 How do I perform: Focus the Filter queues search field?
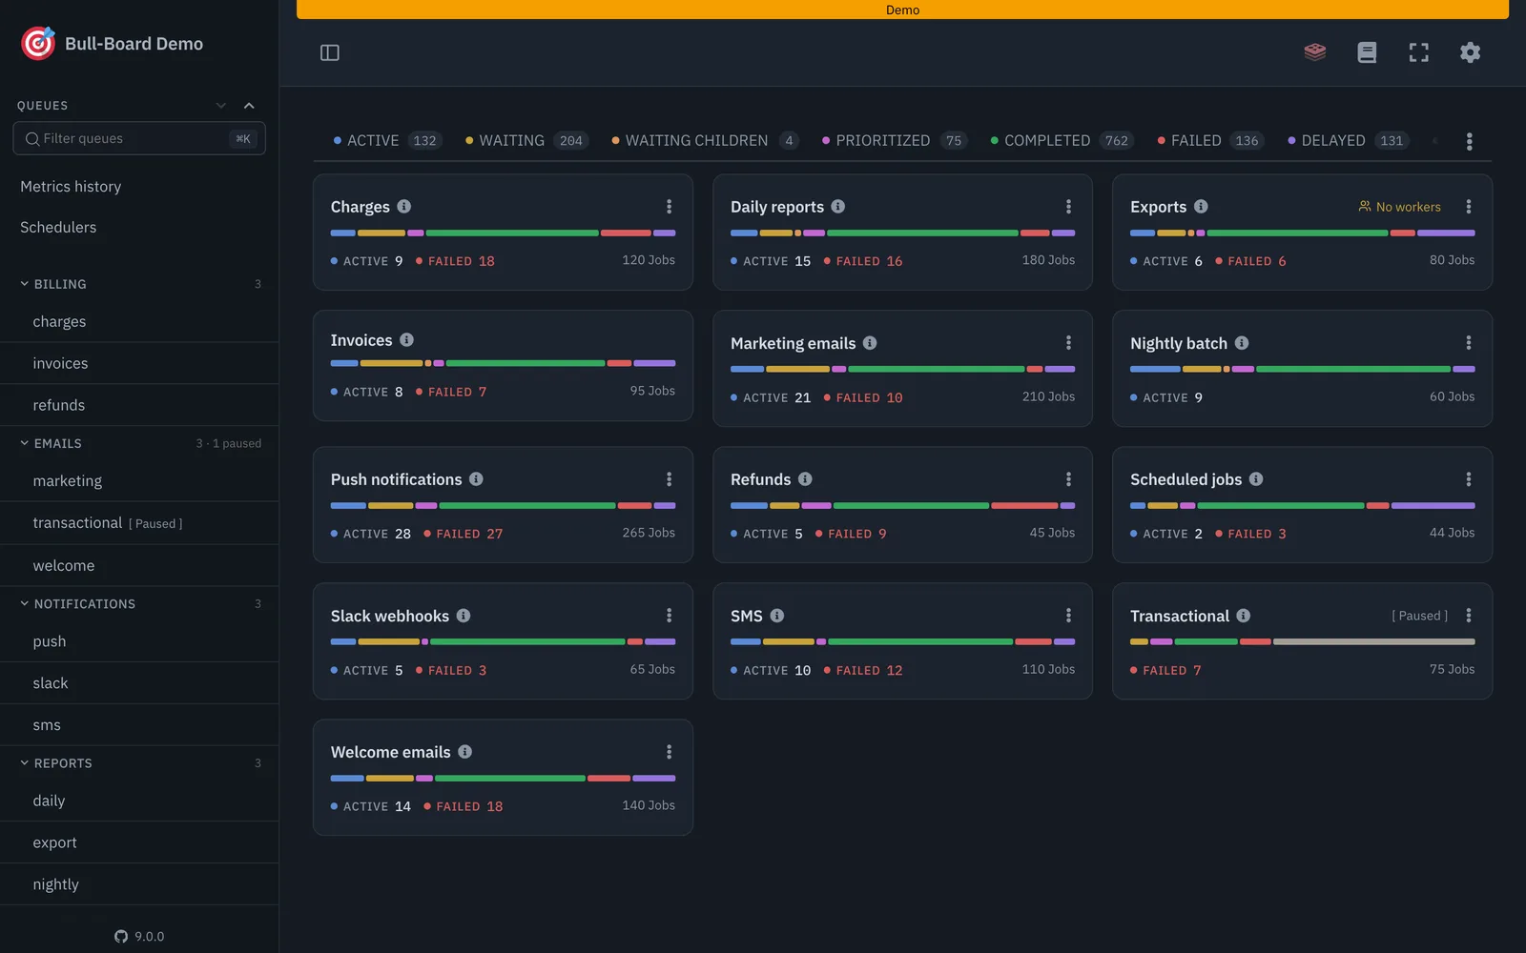pos(139,139)
